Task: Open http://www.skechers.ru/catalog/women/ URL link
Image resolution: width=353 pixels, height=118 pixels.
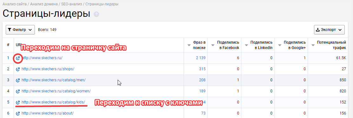Action: click(x=56, y=91)
